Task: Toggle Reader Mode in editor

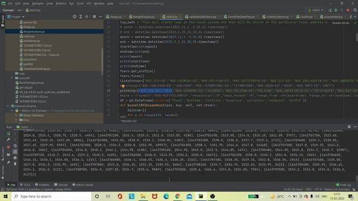Action: pos(341,23)
